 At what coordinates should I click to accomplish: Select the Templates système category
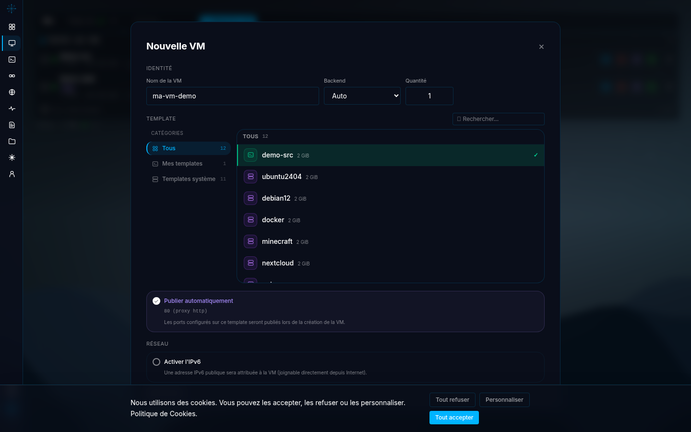189,179
